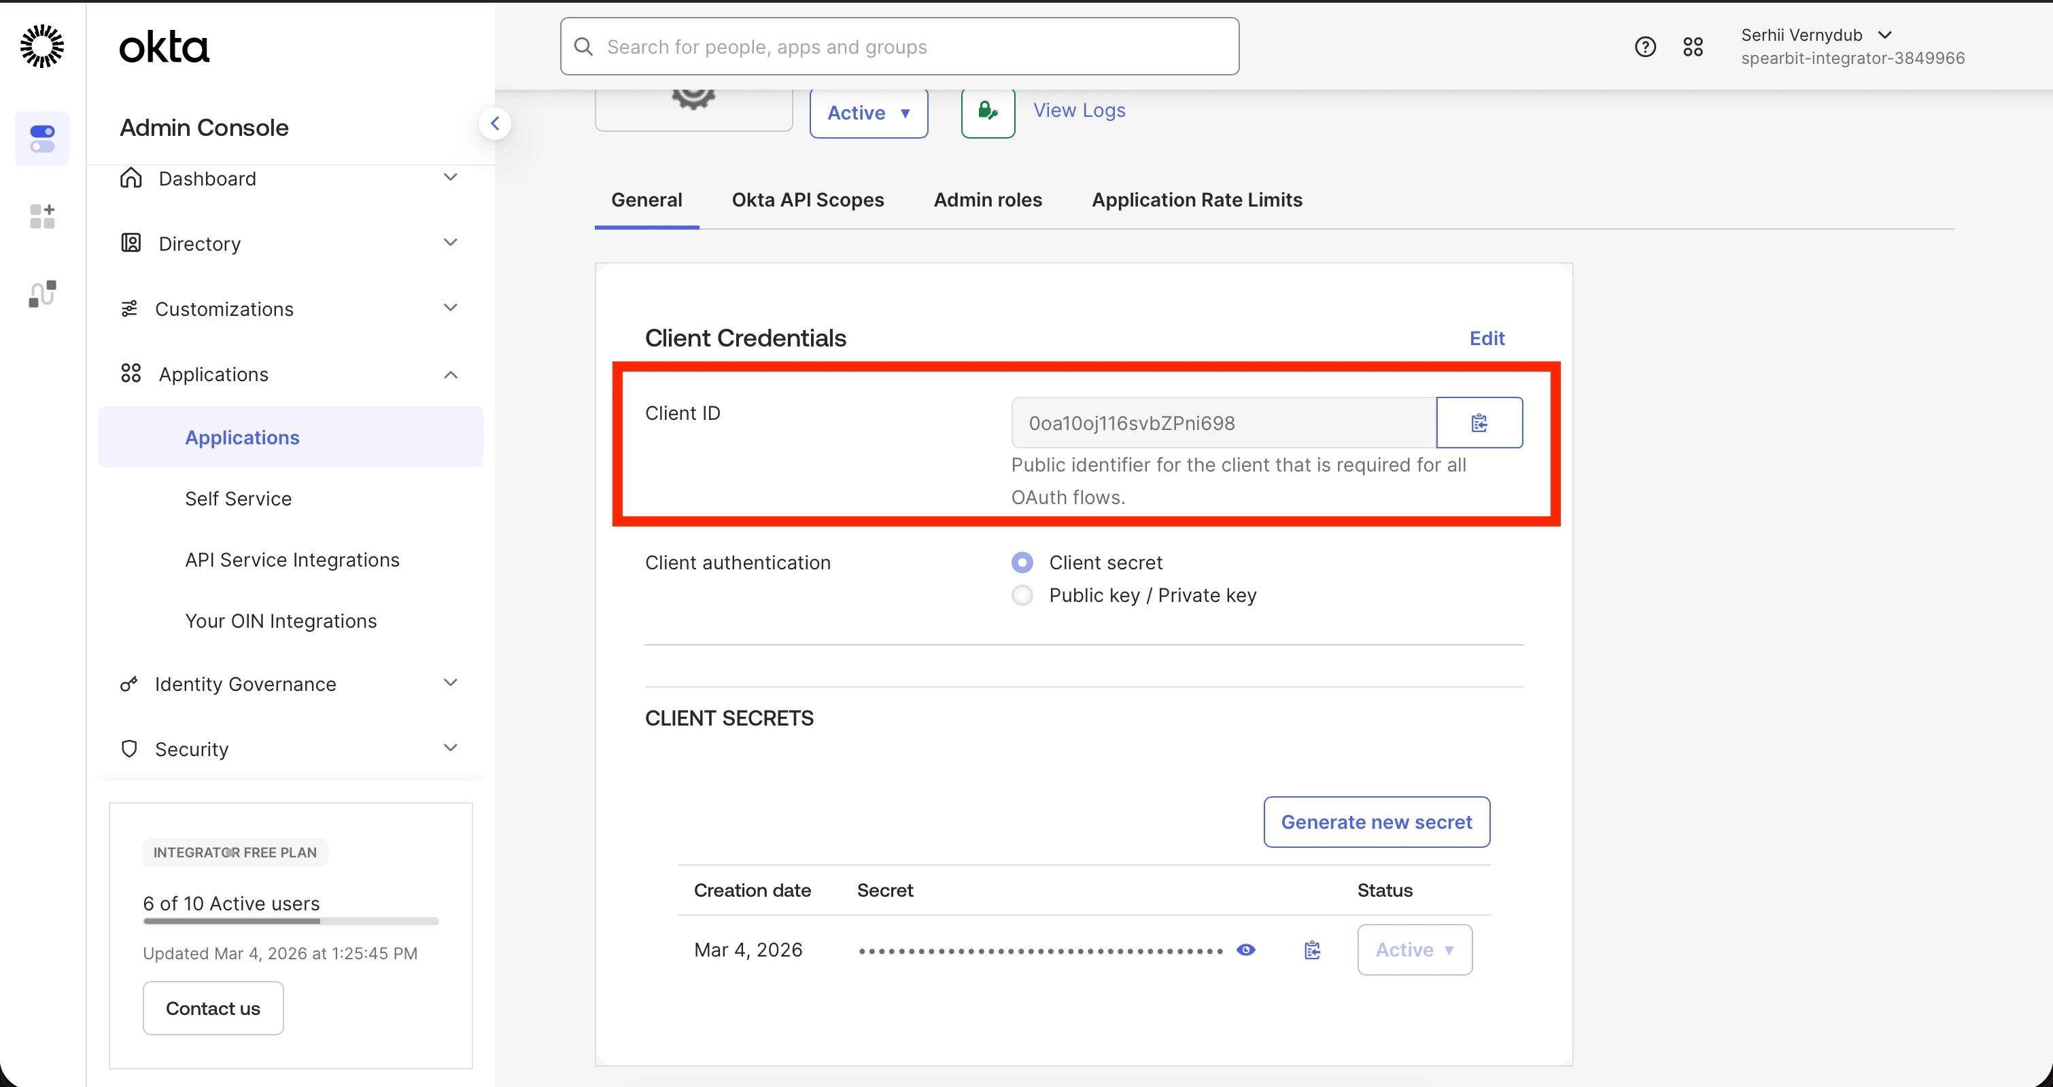The height and width of the screenshot is (1087, 2053).
Task: Reveal secret with the eye icon
Action: click(x=1245, y=950)
